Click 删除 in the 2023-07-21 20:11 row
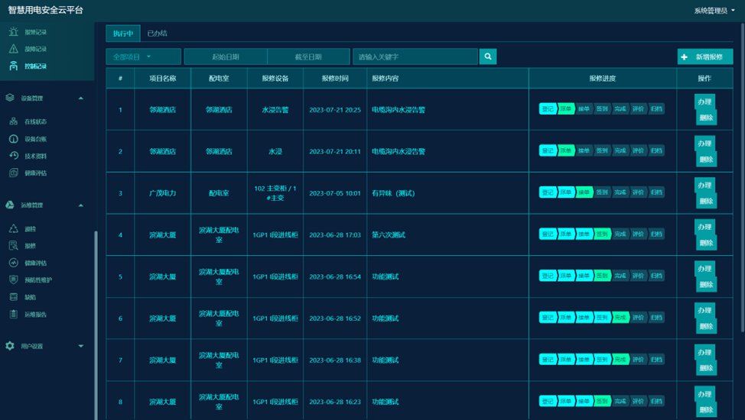Viewport: 745px width, 420px height. 707,160
